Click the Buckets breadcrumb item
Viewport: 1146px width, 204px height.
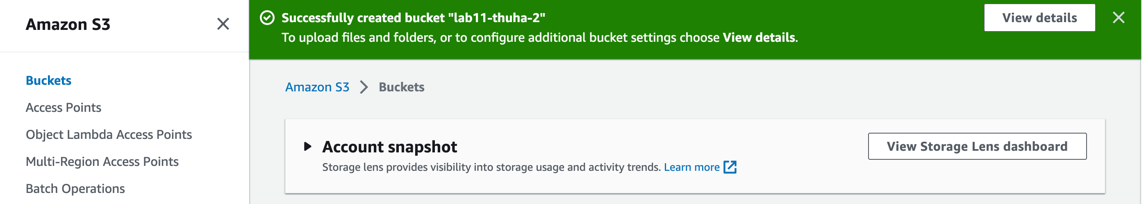[x=401, y=87]
